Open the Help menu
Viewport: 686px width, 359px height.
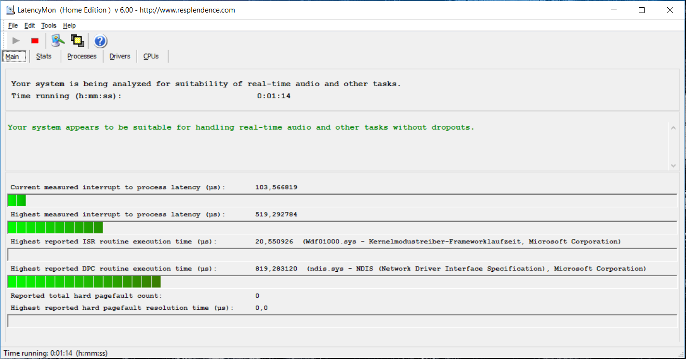click(x=69, y=26)
